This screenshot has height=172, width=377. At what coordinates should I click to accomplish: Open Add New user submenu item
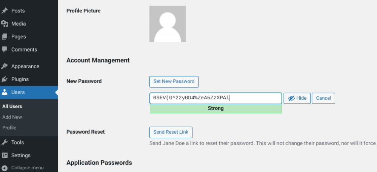12,117
